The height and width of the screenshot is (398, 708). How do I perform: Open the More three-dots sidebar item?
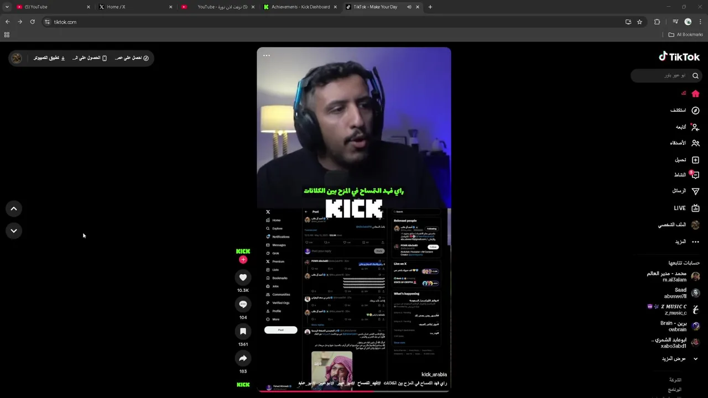click(x=695, y=242)
